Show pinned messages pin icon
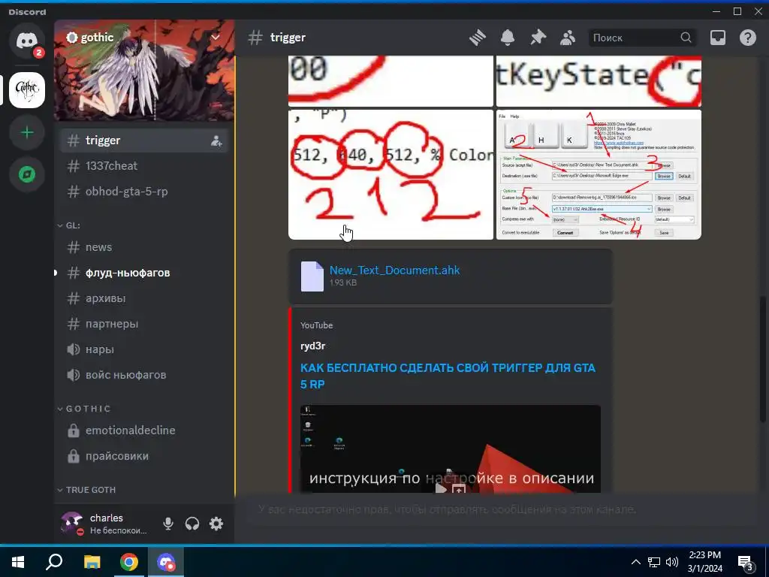769x577 pixels. tap(538, 38)
